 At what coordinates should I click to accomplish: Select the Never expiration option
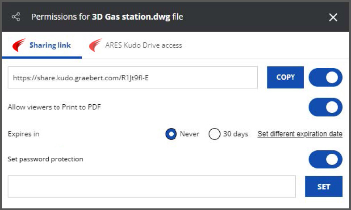click(171, 134)
